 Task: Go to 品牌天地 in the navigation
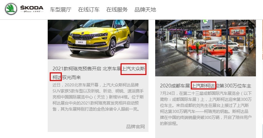[145, 9]
